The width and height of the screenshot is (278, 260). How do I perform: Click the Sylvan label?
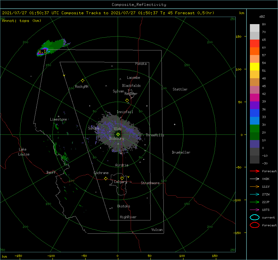coord(118,91)
